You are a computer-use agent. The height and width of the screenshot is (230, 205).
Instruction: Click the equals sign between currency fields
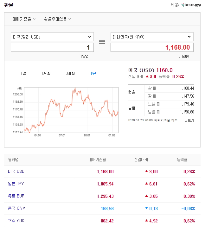coord(102,42)
